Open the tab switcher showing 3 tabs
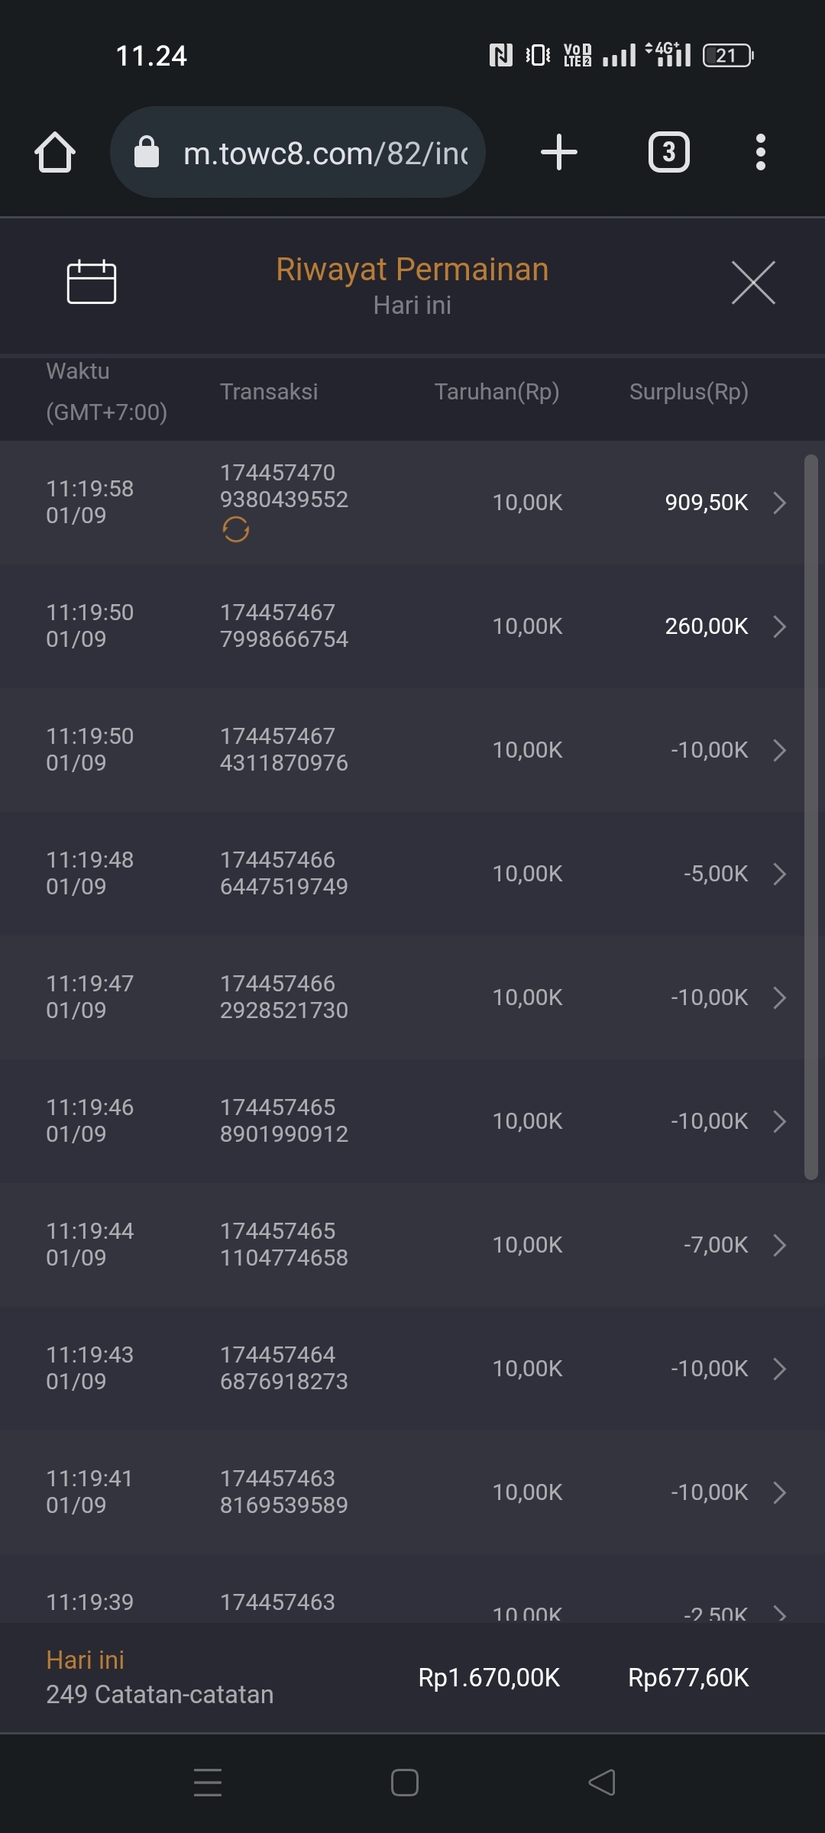Screen dimensions: 825x1833 coord(668,152)
